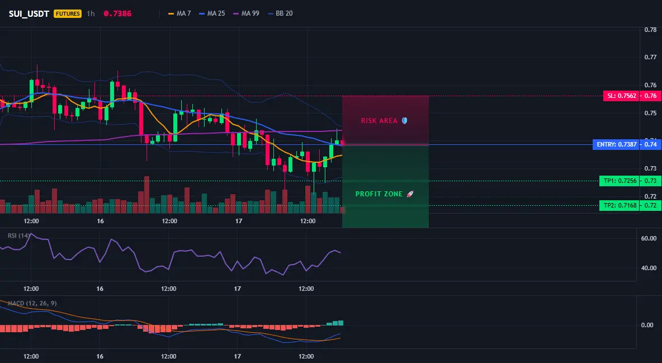Viewport: 662px width, 363px height.
Task: Click the red entry marker dot on the entry line
Action: (x=342, y=144)
